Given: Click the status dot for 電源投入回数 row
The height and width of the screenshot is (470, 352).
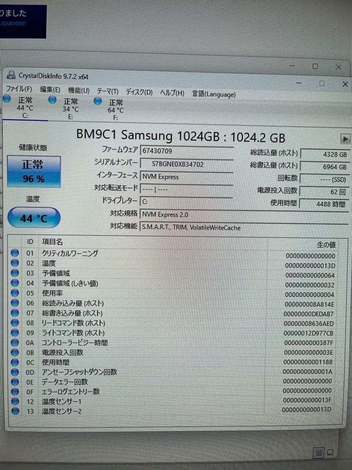Looking at the screenshot, I should tap(14, 352).
